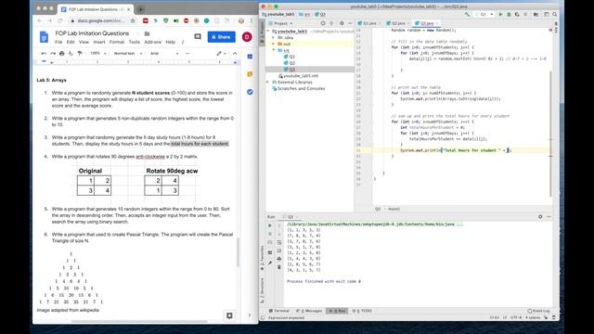Bookmark the page with the star icon in Chrome
This screenshot has width=594, height=334.
click(x=133, y=20)
